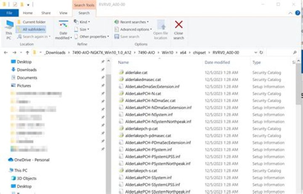Image resolution: width=303 pixels, height=194 pixels.
Task: Click Open file location button
Action: pos(160,30)
